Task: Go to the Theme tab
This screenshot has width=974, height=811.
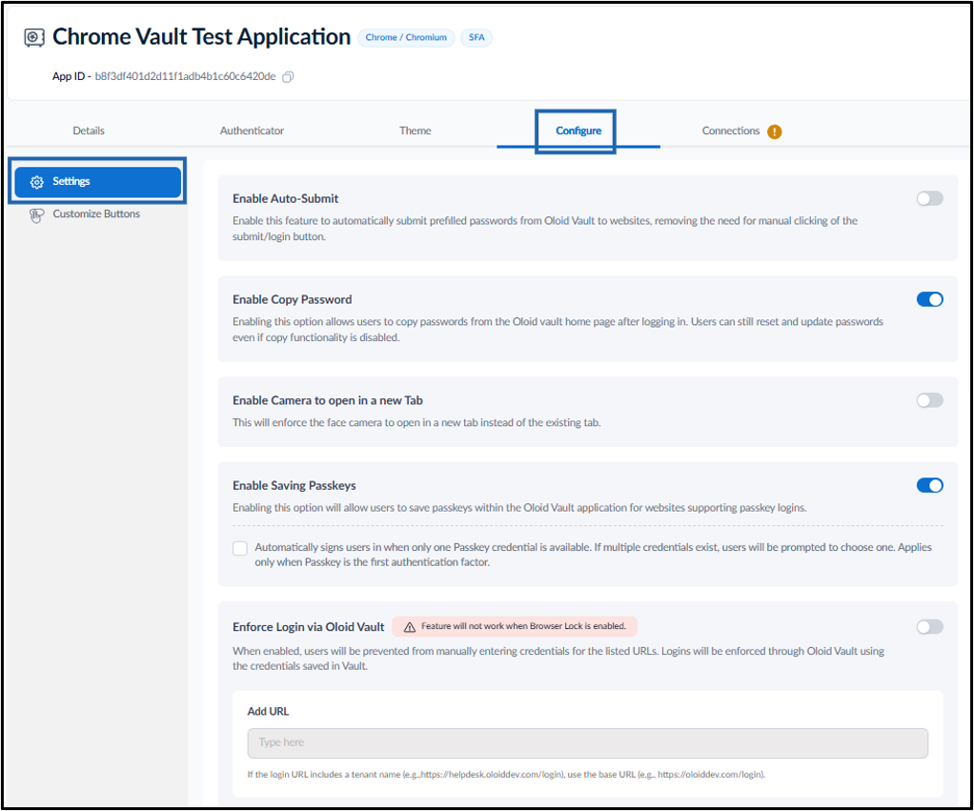Action: 415,131
